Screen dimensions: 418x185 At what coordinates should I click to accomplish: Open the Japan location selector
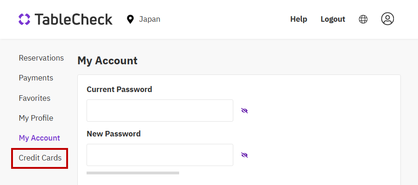(x=149, y=19)
